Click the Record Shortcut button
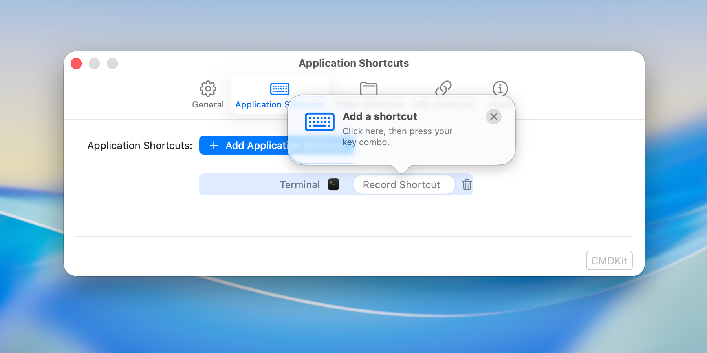Image resolution: width=707 pixels, height=353 pixels. [x=404, y=184]
